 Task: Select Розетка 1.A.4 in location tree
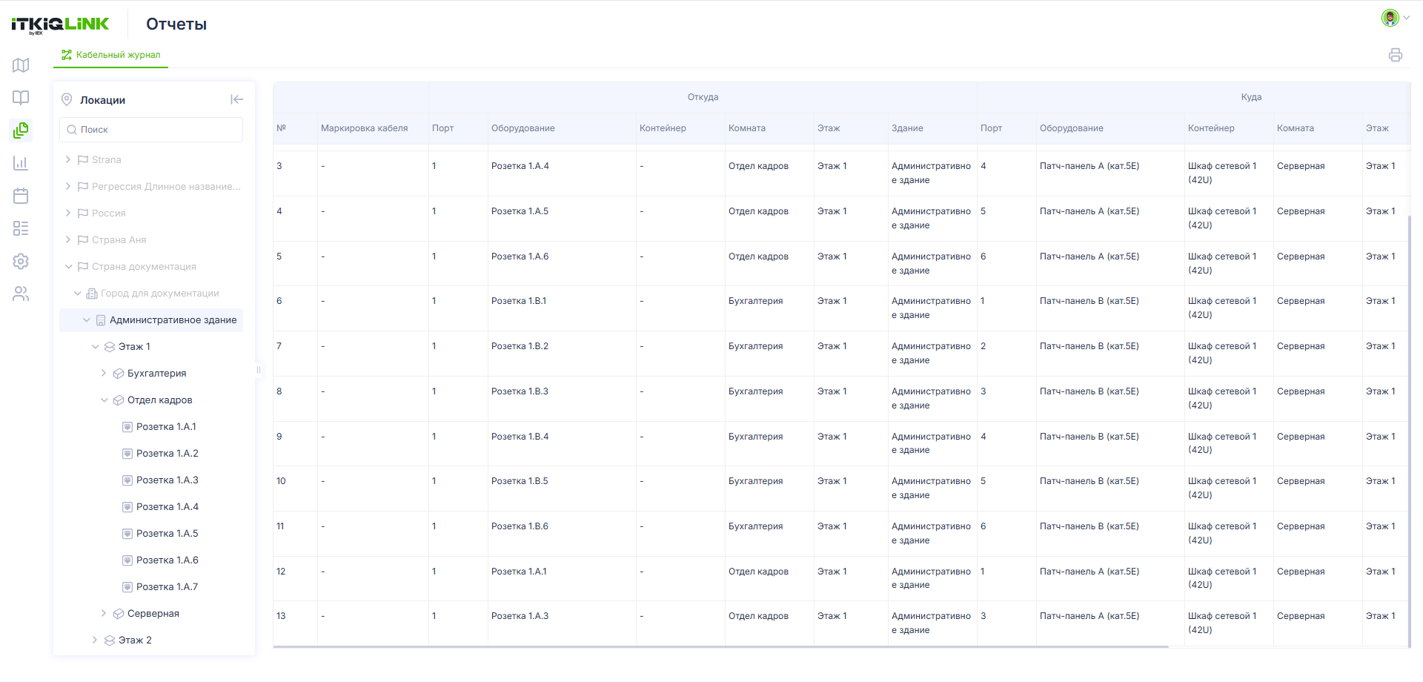tap(167, 506)
